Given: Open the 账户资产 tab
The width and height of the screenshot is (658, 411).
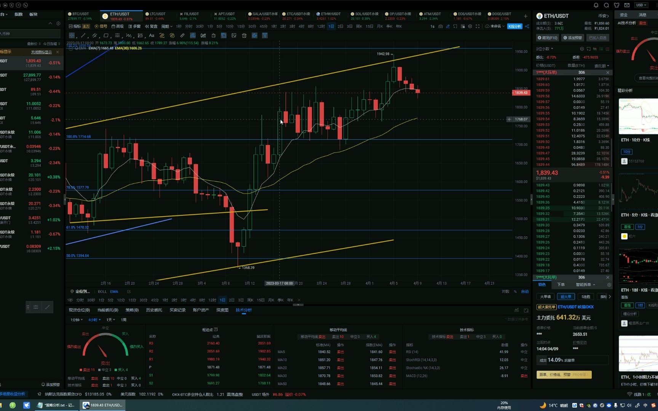Looking at the screenshot, I should point(201,310).
